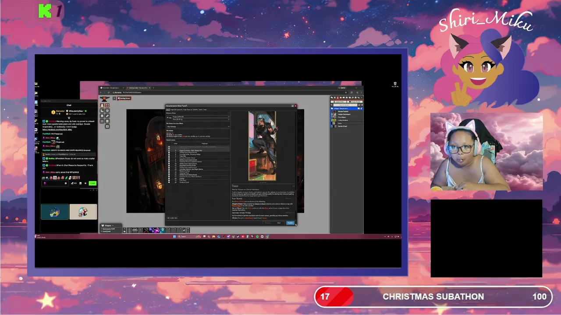Click the Create Folder button in sidebar

pyautogui.click(x=355, y=101)
